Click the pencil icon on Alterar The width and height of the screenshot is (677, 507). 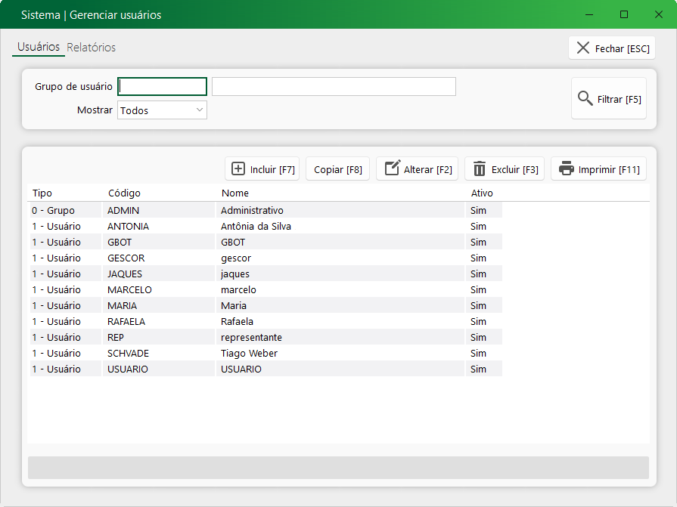click(x=392, y=168)
